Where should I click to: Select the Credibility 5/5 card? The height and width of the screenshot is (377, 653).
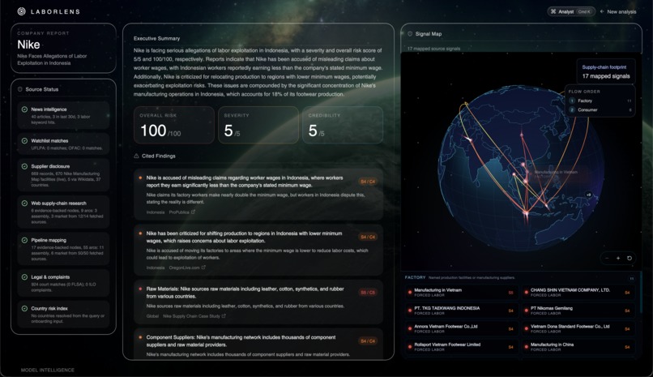tap(343, 125)
